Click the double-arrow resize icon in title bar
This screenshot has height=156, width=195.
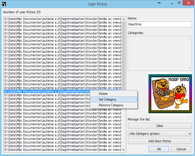pos(159,3)
